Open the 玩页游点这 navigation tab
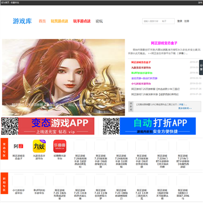 [x=59, y=21]
